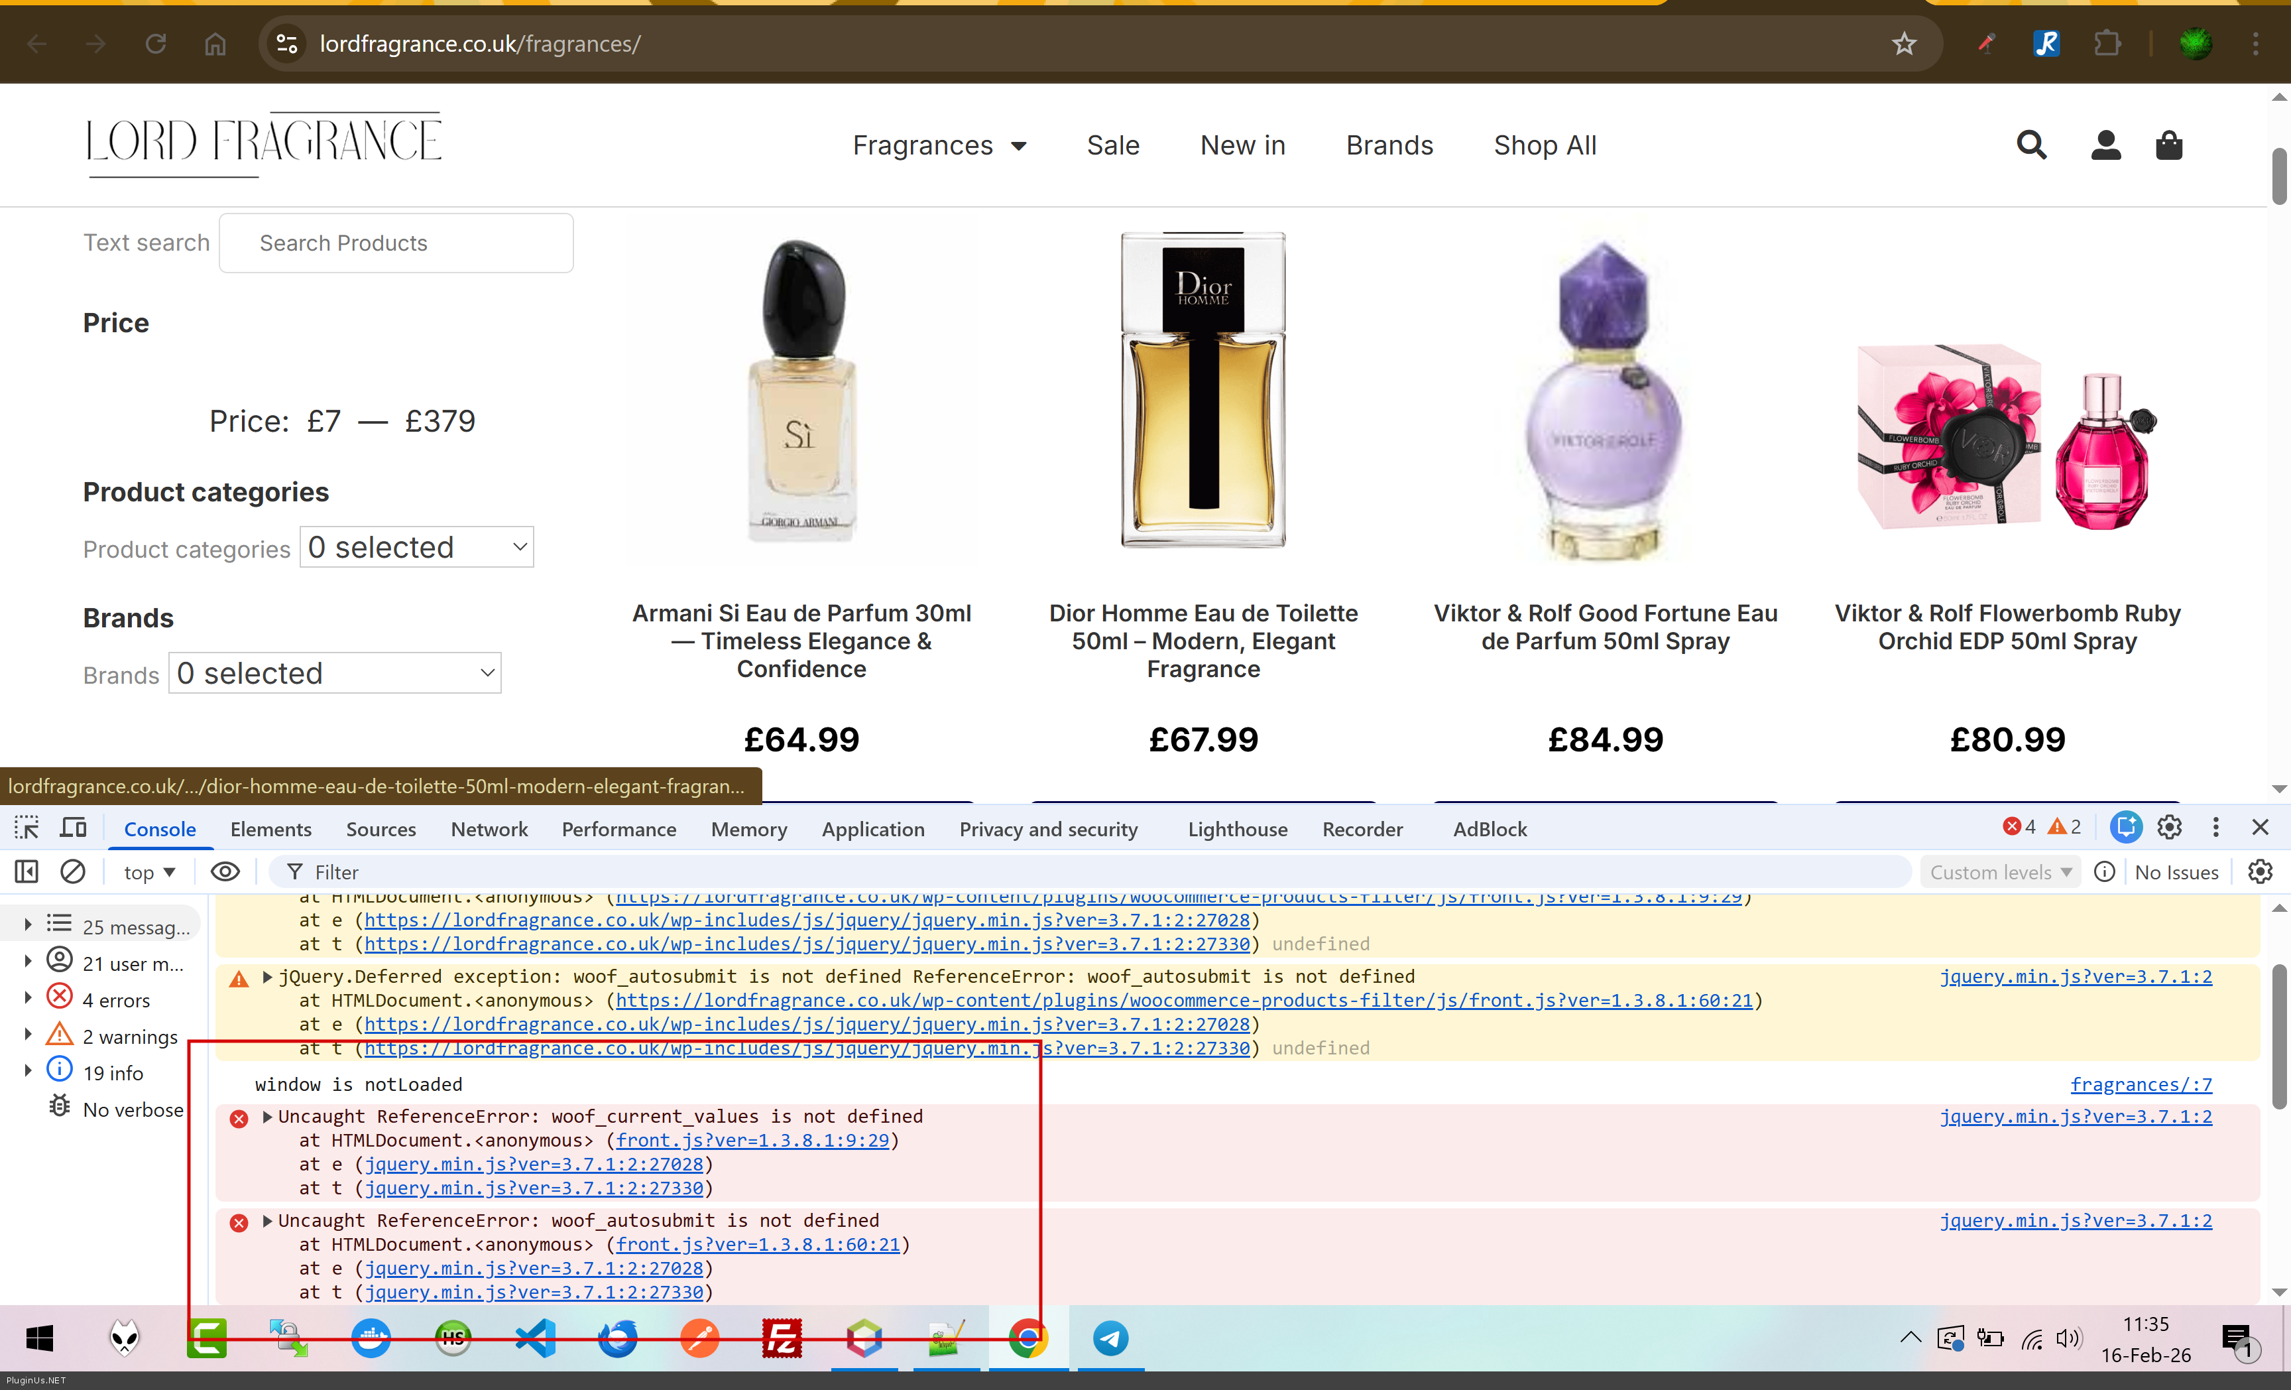Click the live expression eye icon
Image resolution: width=2291 pixels, height=1390 pixels.
click(x=225, y=872)
